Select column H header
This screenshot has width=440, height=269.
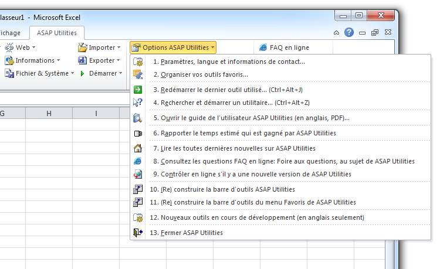49,113
